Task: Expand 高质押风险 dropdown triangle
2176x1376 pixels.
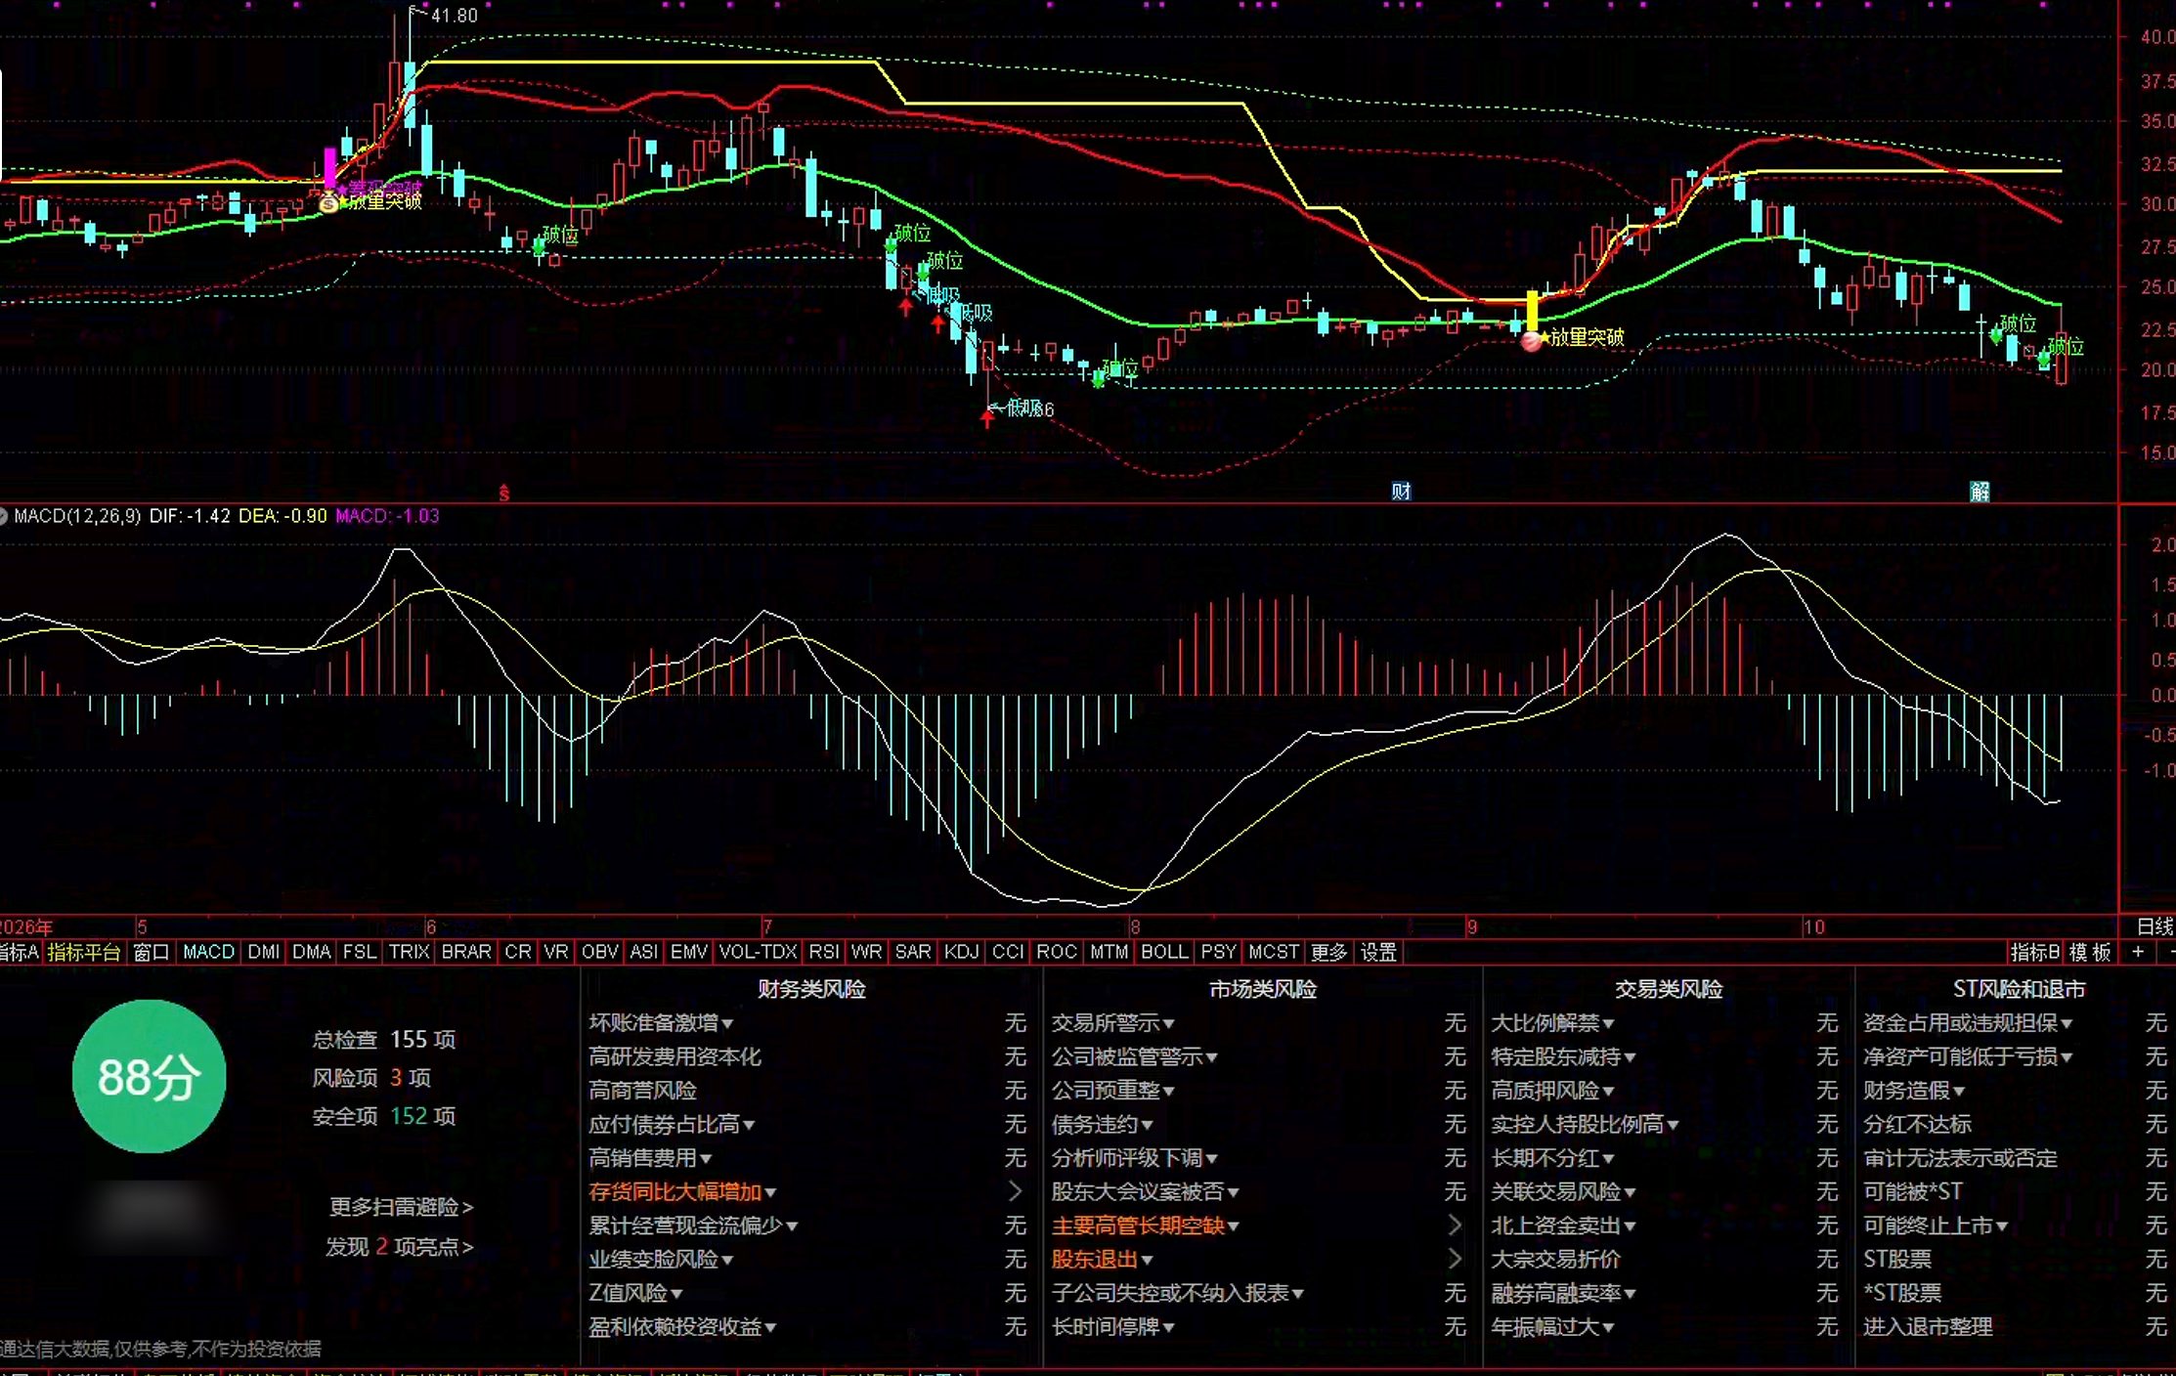Action: 1608,1092
